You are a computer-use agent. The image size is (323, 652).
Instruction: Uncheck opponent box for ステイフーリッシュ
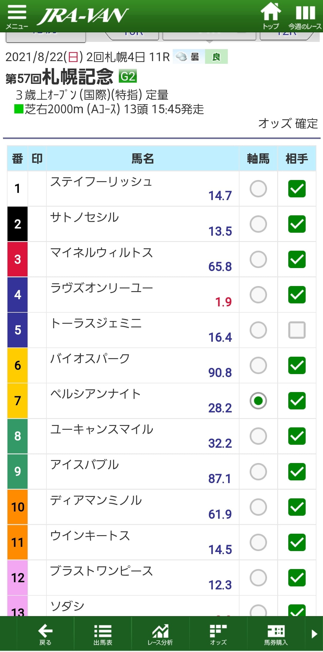tap(297, 189)
